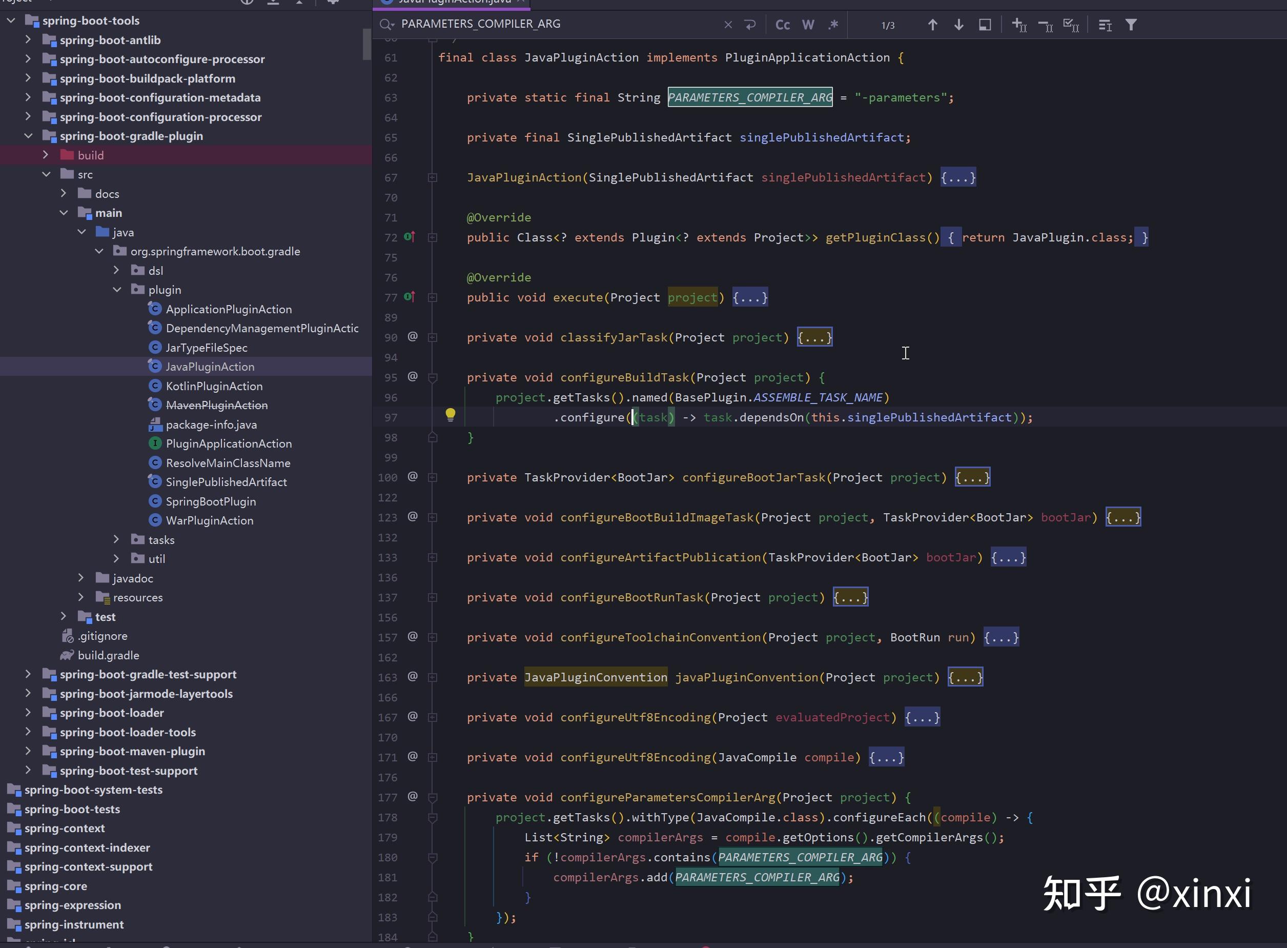The width and height of the screenshot is (1287, 948).
Task: Click the lightbulb intention icon on line 97
Action: pyautogui.click(x=450, y=414)
